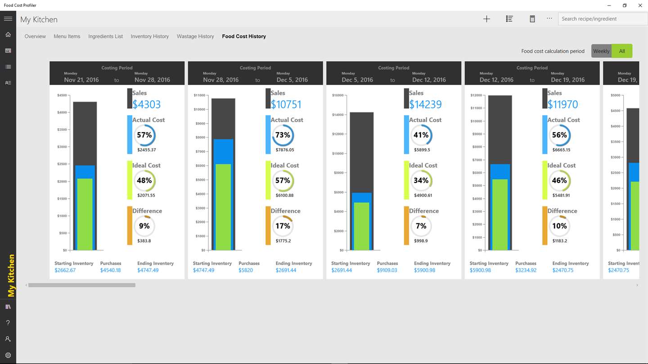
Task: Select the Food Cost History tab
Action: click(244, 36)
